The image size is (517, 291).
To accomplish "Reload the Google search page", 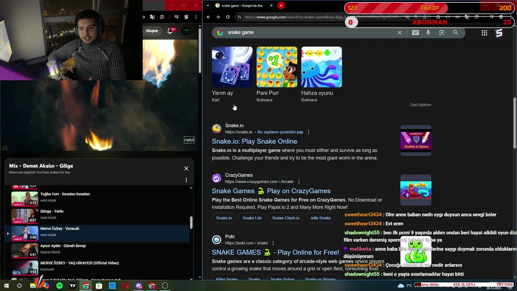I will click(x=228, y=17).
